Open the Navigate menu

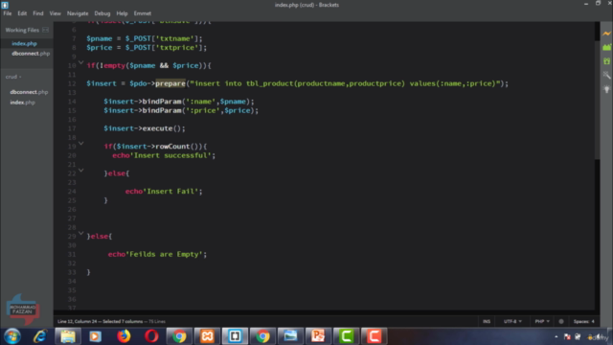[x=78, y=13]
